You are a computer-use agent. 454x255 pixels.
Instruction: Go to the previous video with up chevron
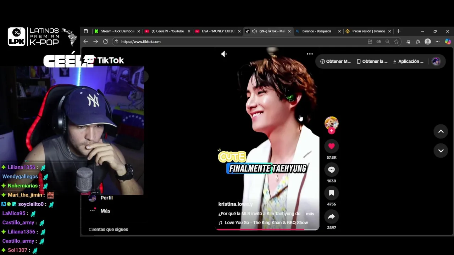pos(441,131)
